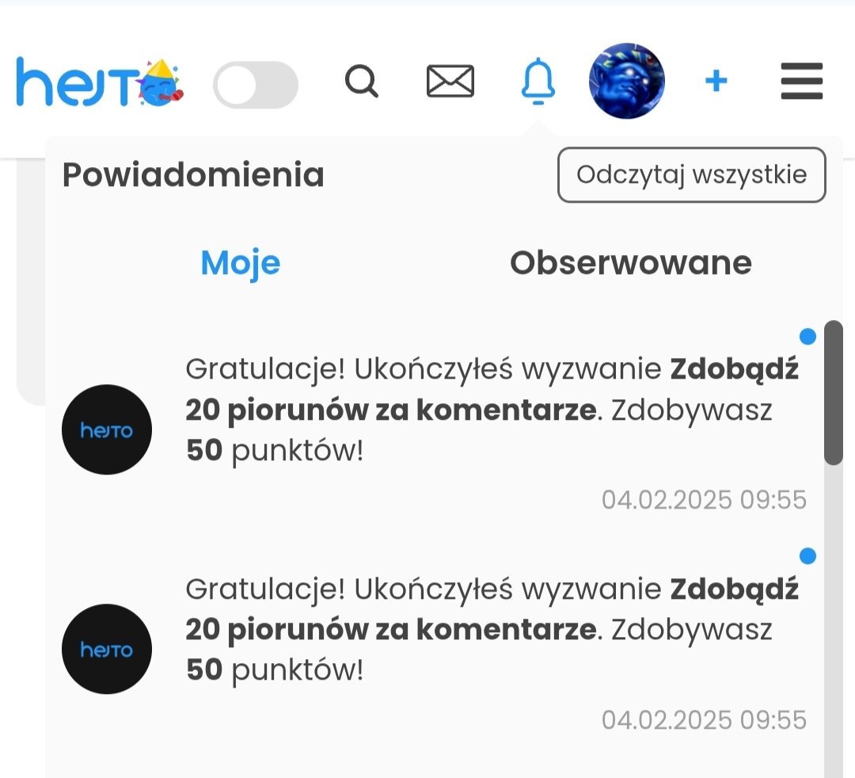Click the notifications bell icon
Image resolution: width=855 pixels, height=778 pixels.
(538, 82)
